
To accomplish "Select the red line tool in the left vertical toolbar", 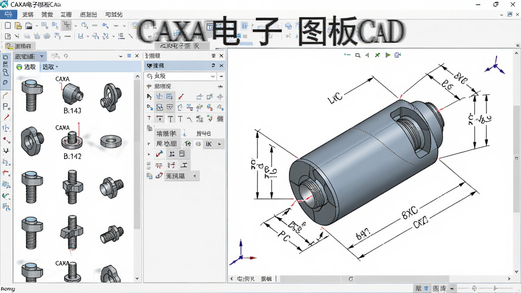I will coord(6,118).
